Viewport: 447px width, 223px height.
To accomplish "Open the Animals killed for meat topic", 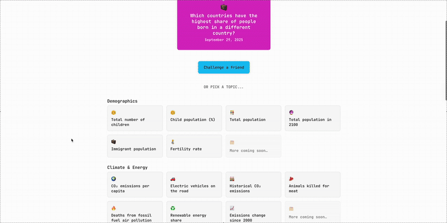I will pos(312,185).
